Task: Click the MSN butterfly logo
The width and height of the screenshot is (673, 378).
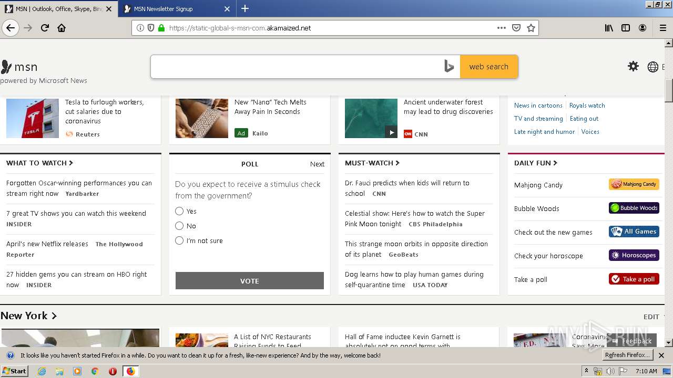Action: [x=6, y=67]
